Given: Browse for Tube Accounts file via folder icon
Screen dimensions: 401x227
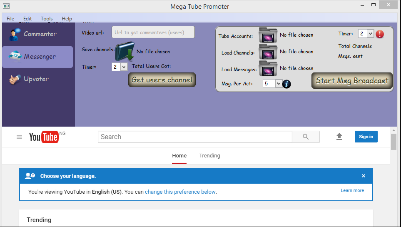Looking at the screenshot, I should point(268,35).
